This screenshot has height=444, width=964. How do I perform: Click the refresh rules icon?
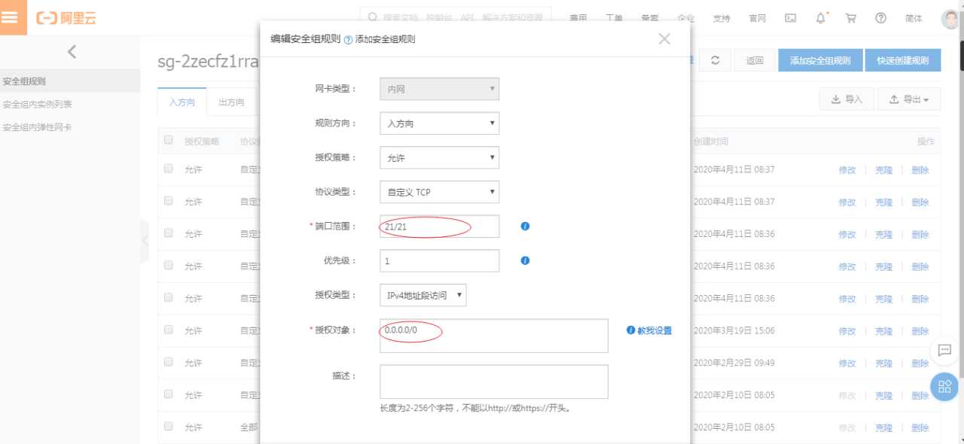(715, 59)
